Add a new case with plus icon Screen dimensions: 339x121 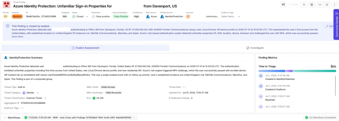pyautogui.click(x=304, y=5)
